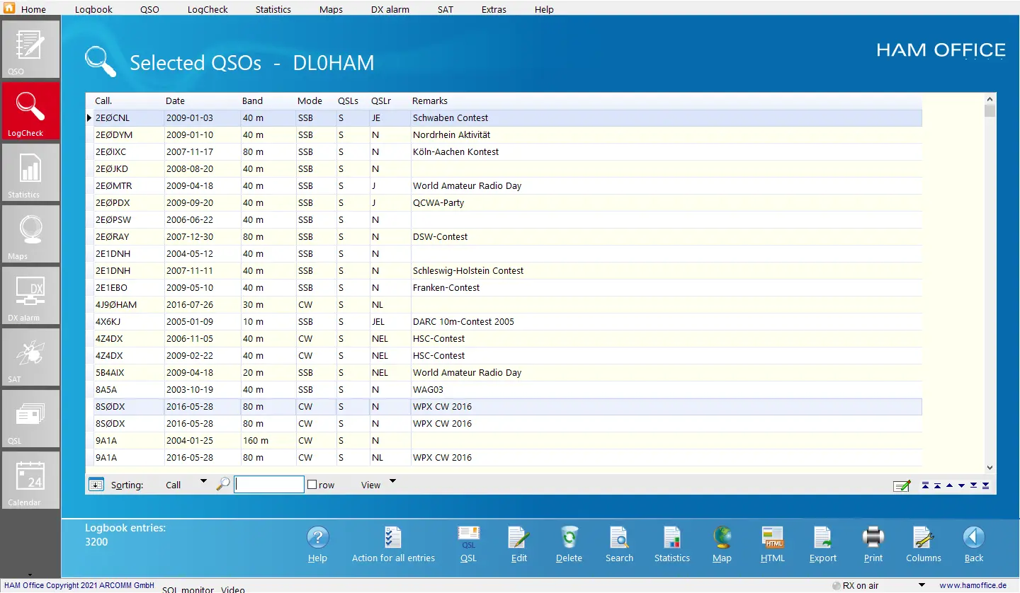Image resolution: width=1020 pixels, height=593 pixels.
Task: Click the Action for all entries icon
Action: (x=393, y=538)
